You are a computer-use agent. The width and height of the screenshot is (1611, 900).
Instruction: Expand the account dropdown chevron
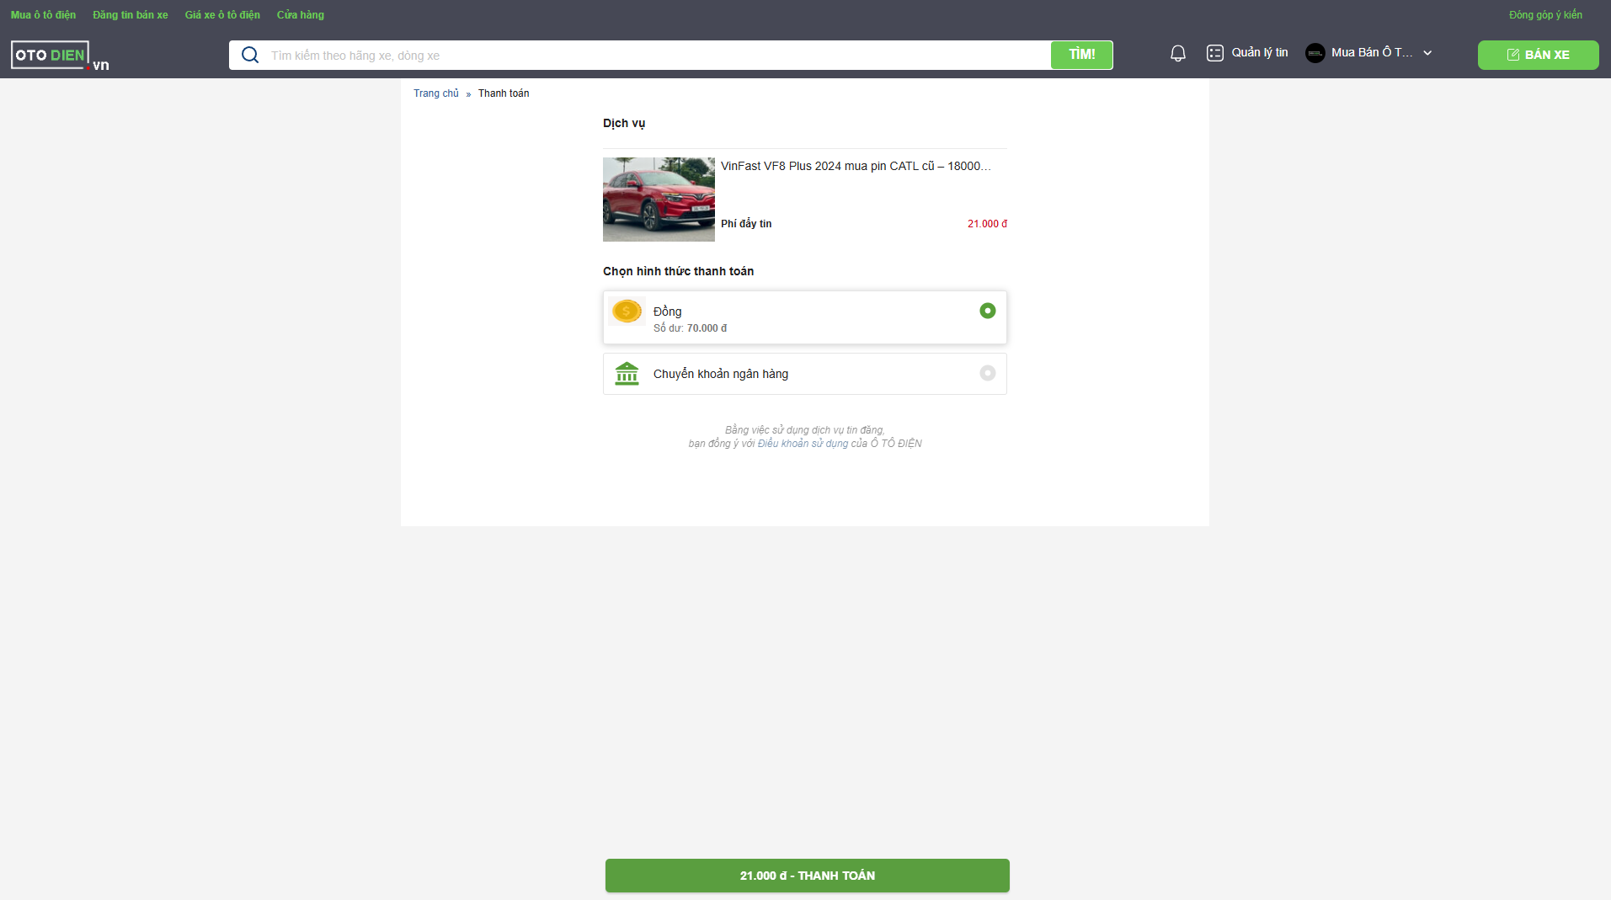point(1427,53)
